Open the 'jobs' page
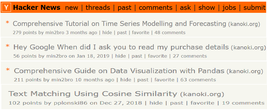 (229, 8)
